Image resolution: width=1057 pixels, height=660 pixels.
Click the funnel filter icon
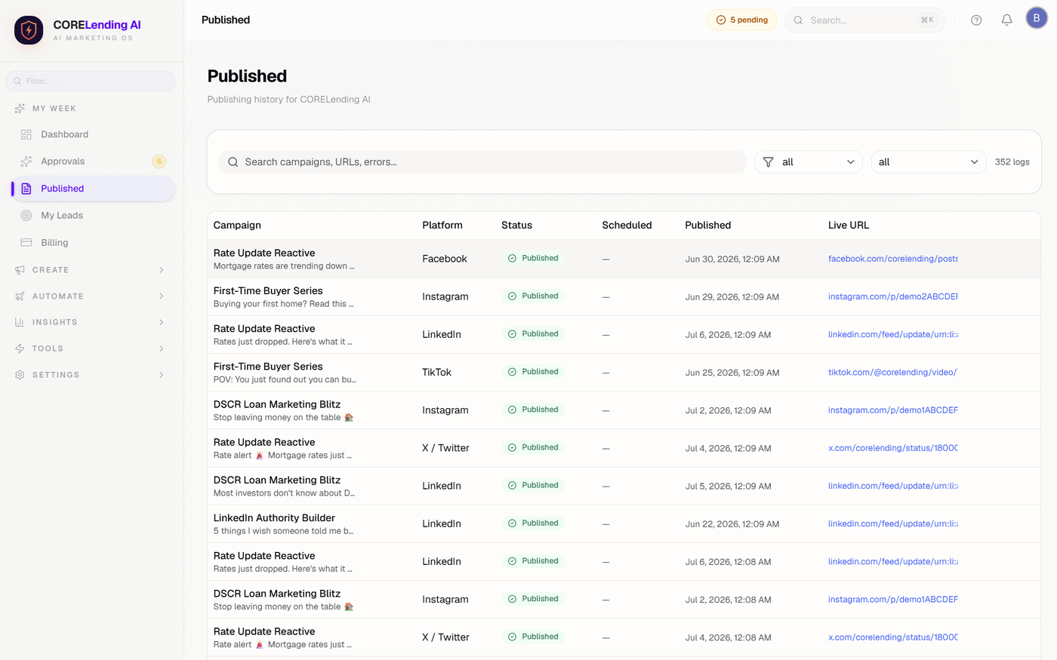pyautogui.click(x=768, y=162)
